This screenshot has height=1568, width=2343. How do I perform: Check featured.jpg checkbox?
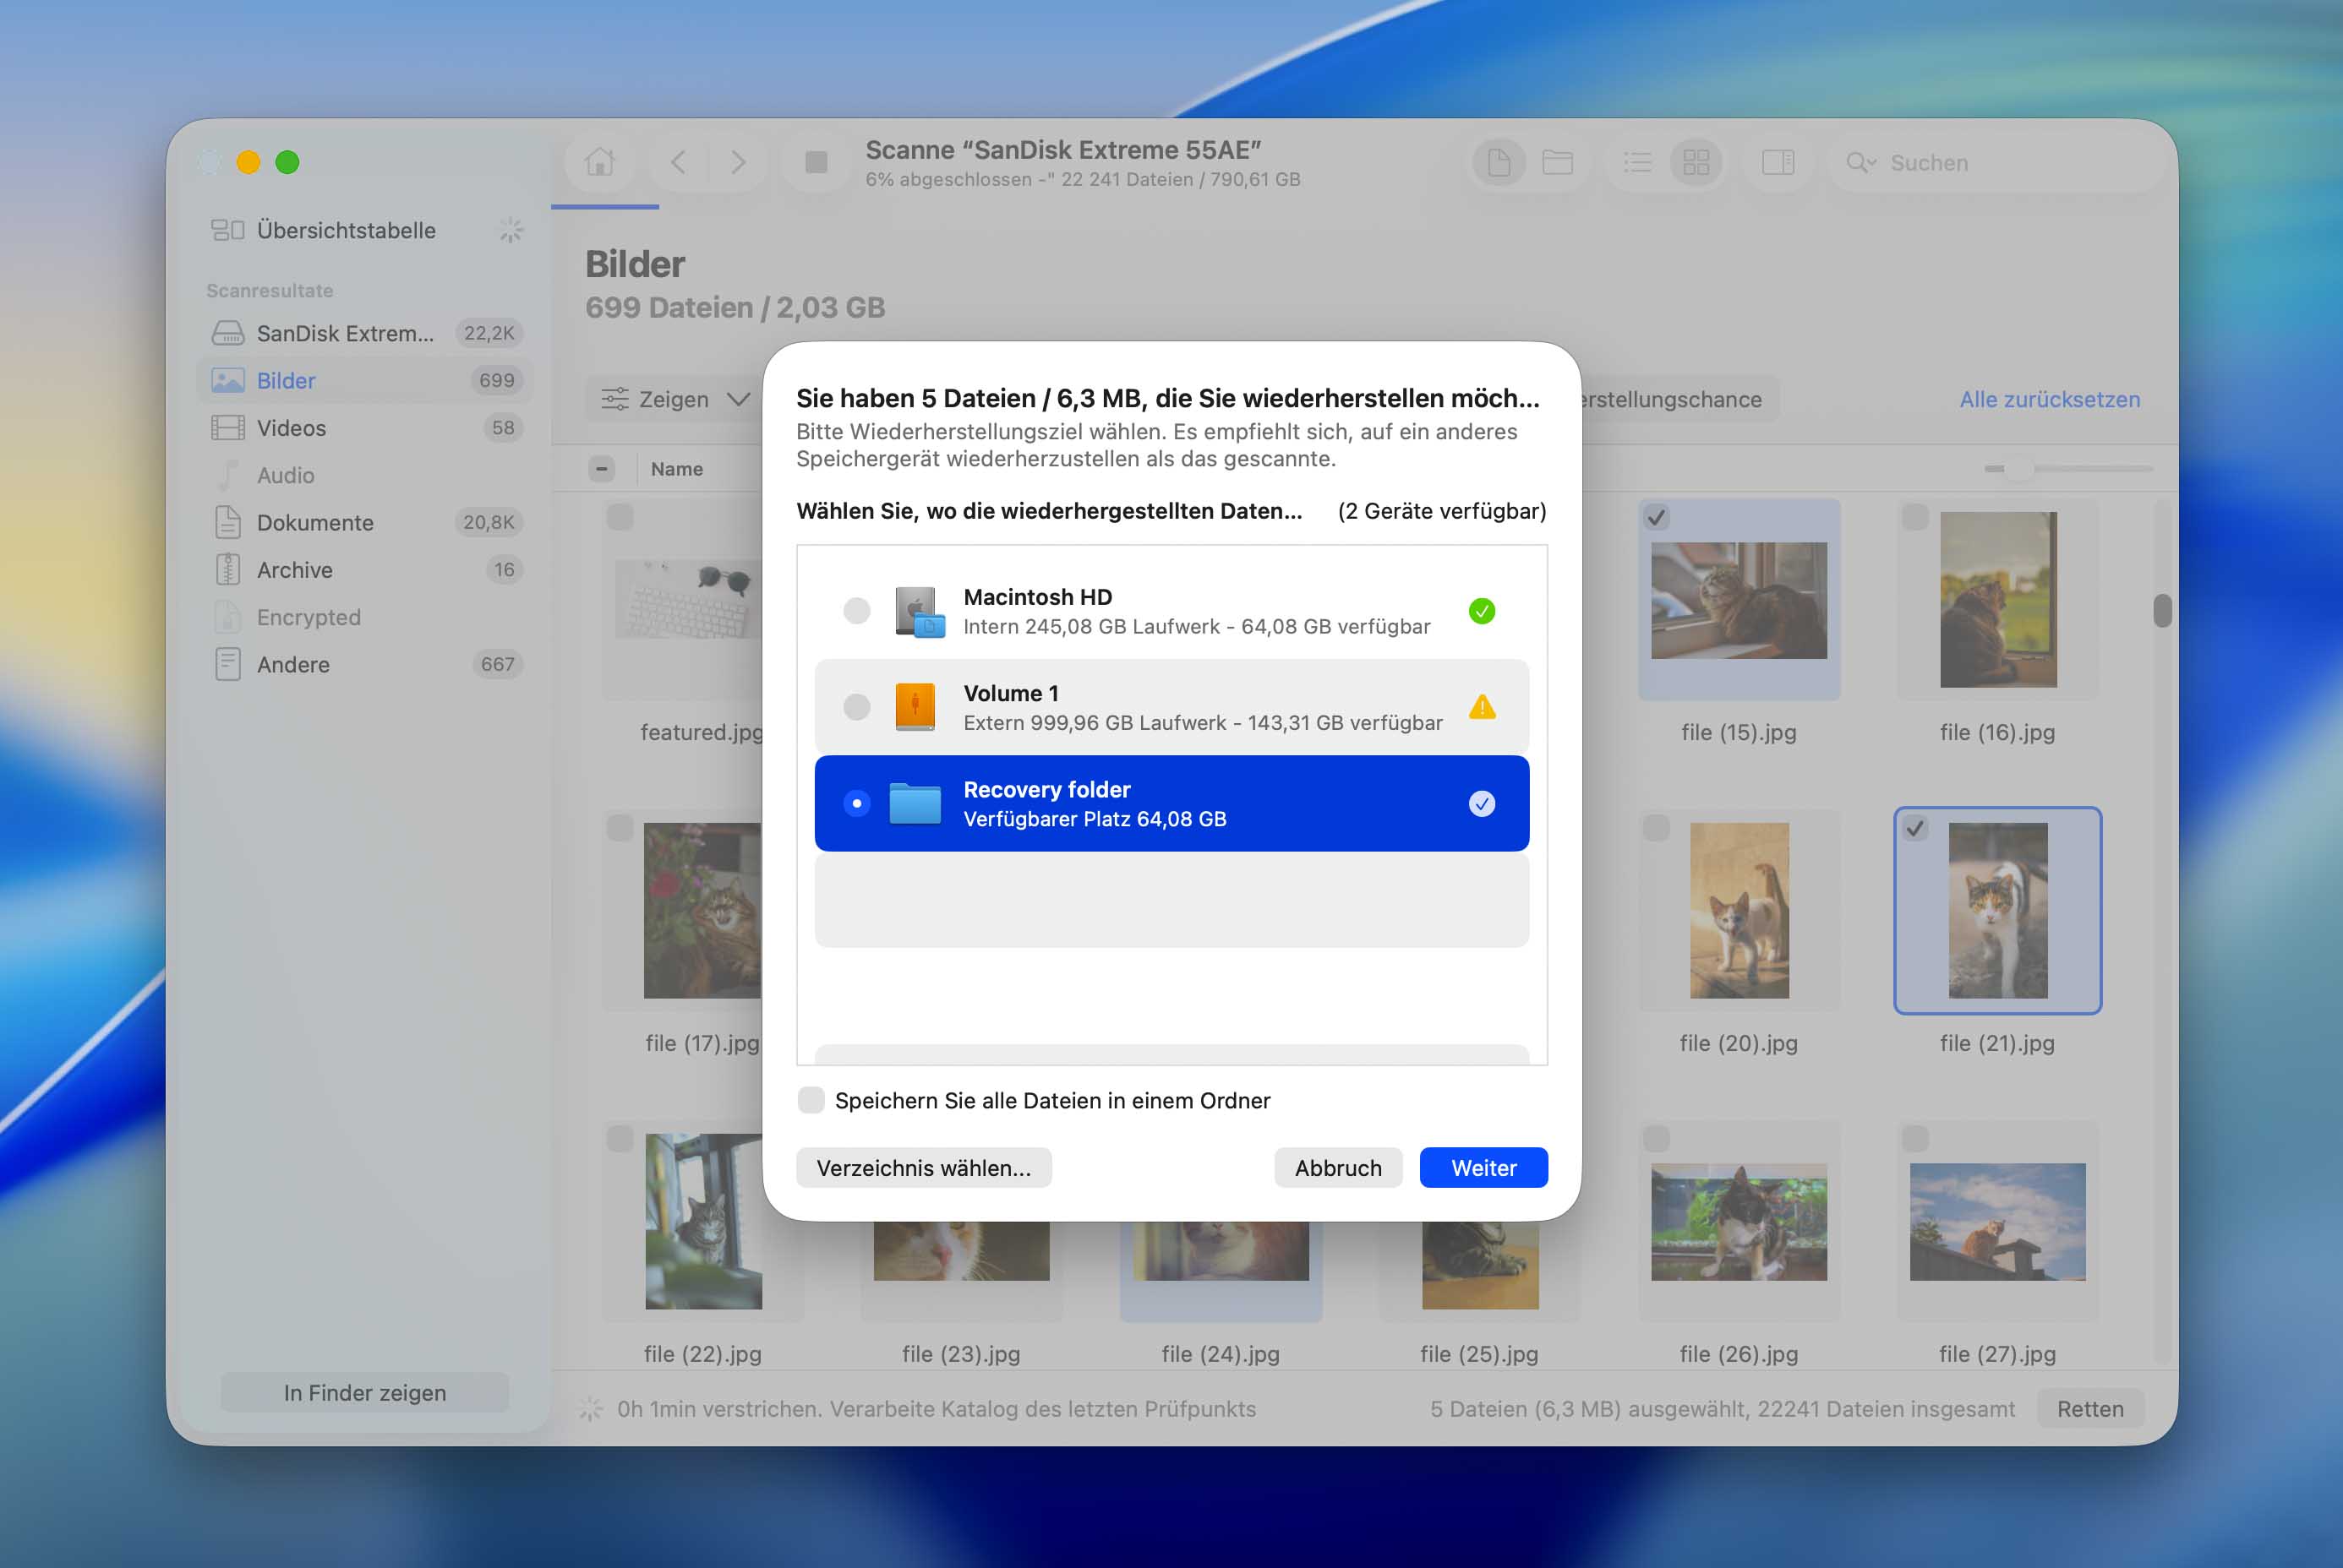click(620, 517)
